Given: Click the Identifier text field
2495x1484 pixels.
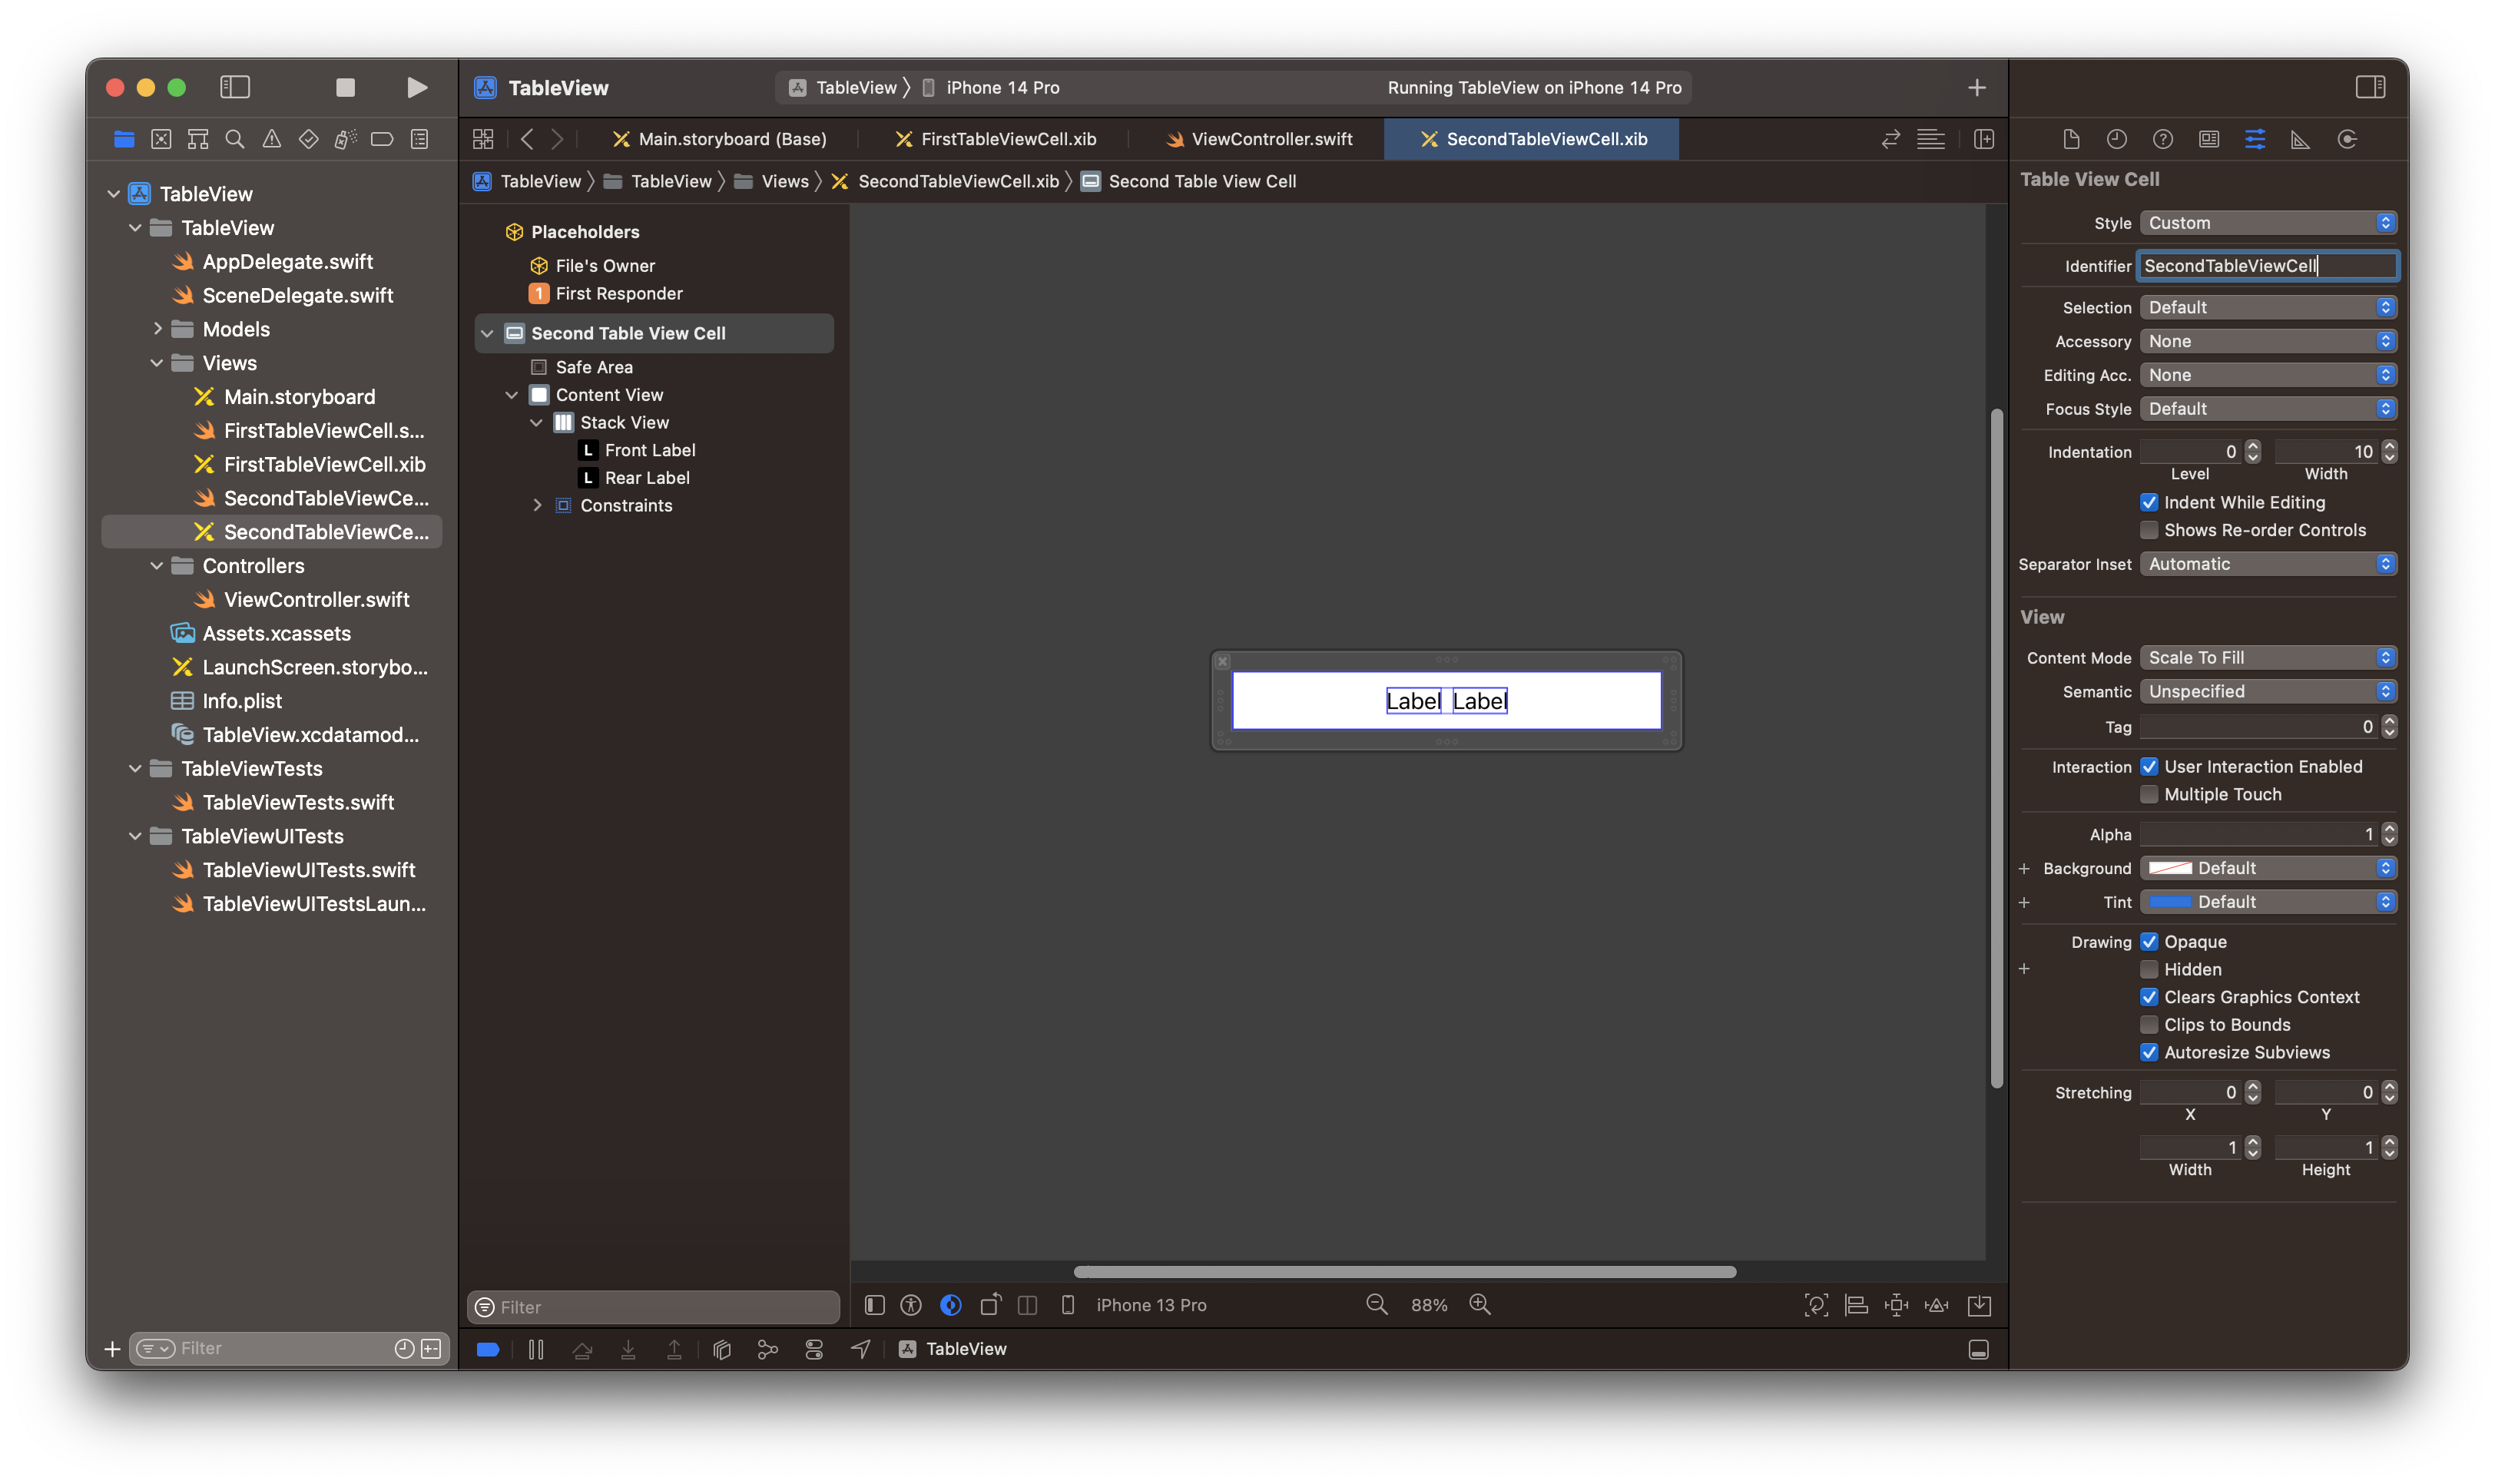Looking at the screenshot, I should 2266,266.
